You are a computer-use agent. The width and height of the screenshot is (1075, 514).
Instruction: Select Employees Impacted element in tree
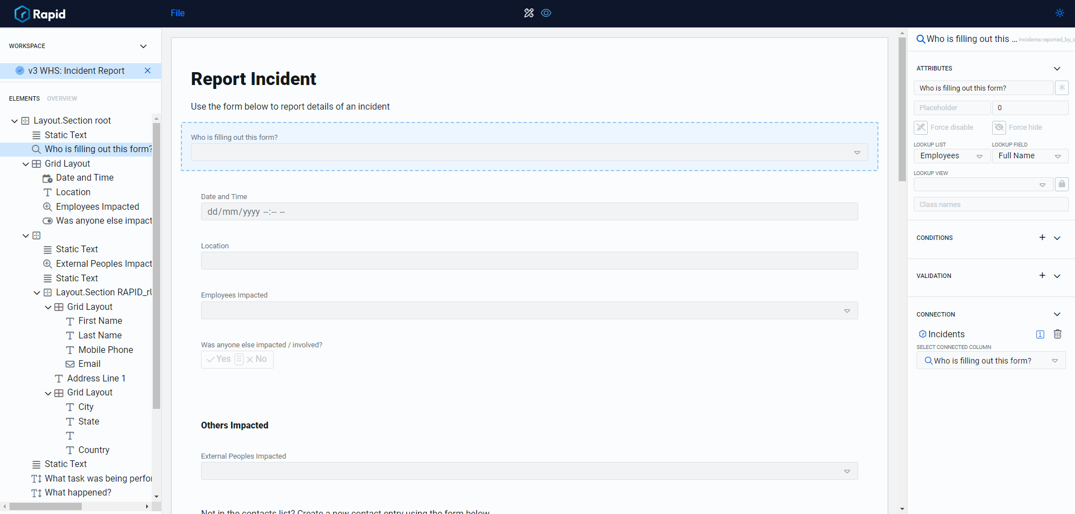click(x=97, y=207)
